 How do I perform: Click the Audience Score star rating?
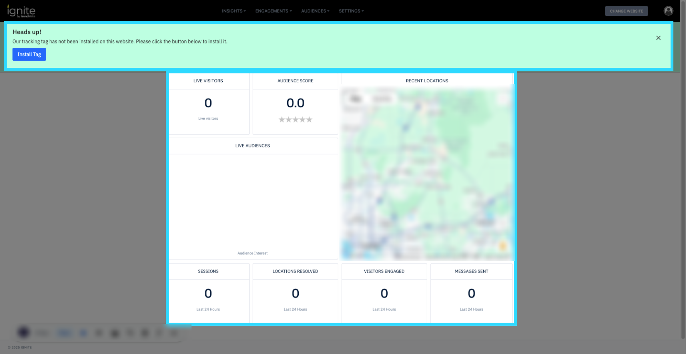click(295, 120)
